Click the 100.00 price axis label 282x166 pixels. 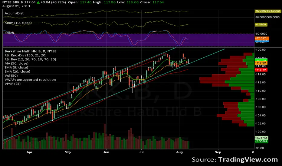[x=261, y=132]
